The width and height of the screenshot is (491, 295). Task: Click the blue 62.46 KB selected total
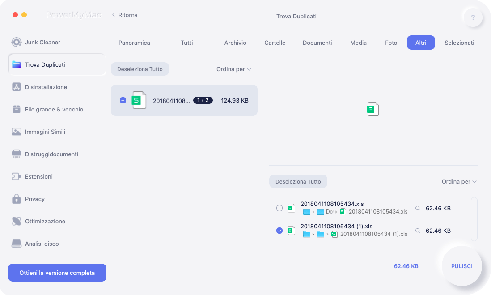pos(406,266)
